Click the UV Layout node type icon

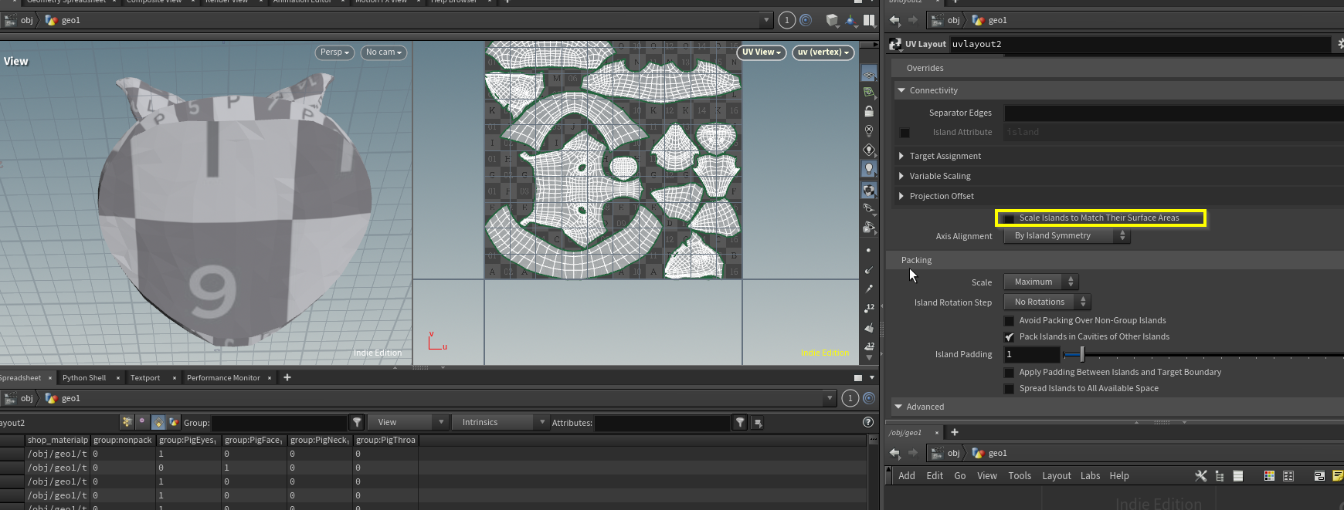pos(895,44)
